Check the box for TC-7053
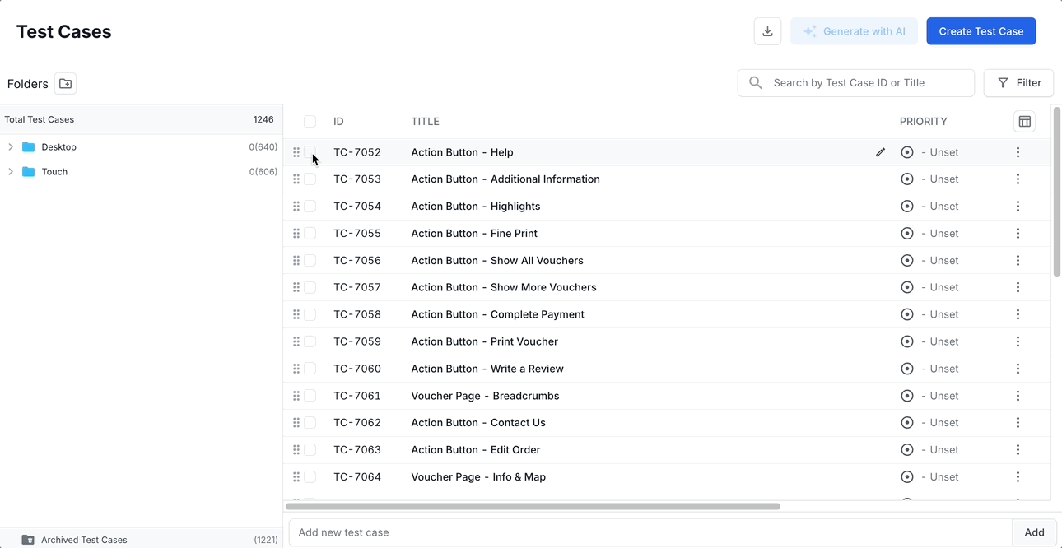Image resolution: width=1062 pixels, height=548 pixels. 310,179
